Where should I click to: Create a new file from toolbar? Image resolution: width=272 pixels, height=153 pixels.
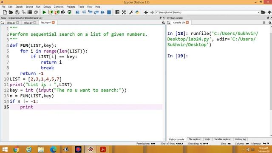5,12
